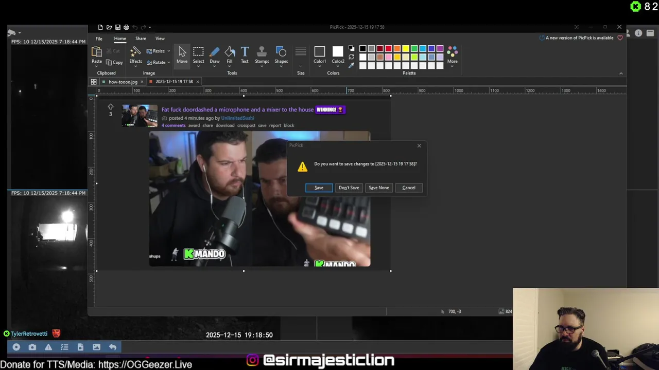Open the Resize dropdown
Image resolution: width=659 pixels, height=370 pixels.
coord(168,51)
